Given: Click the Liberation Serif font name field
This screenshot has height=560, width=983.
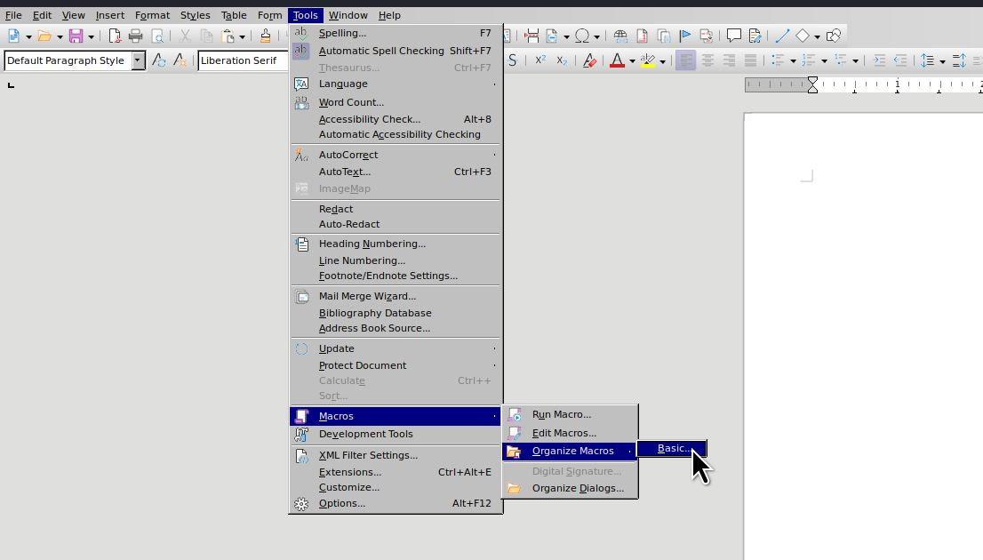Looking at the screenshot, I should pyautogui.click(x=242, y=60).
